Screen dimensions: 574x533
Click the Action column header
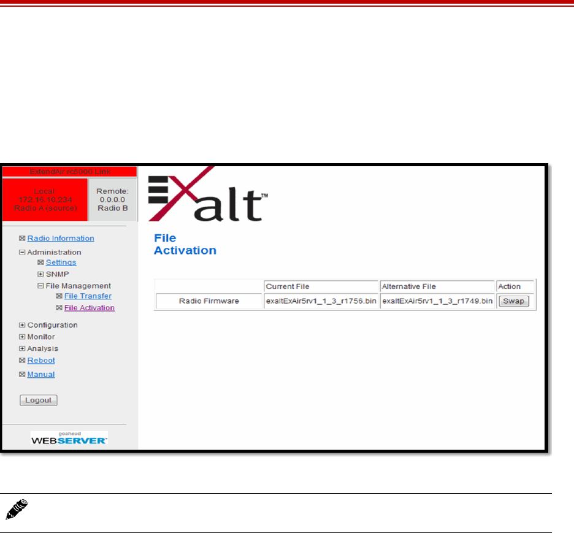tap(515, 286)
